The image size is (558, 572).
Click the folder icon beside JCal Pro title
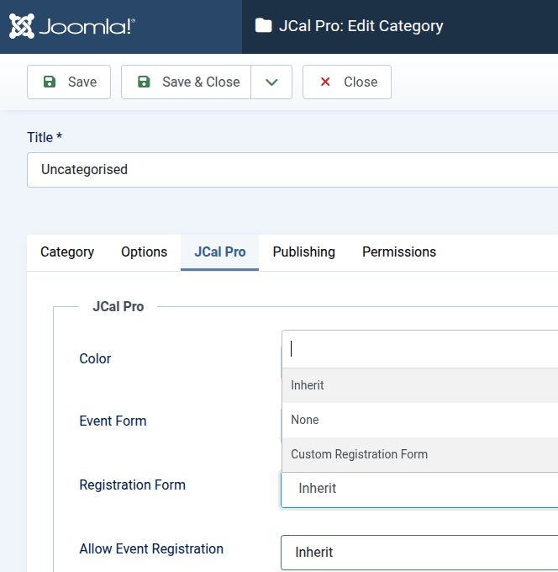(x=263, y=26)
